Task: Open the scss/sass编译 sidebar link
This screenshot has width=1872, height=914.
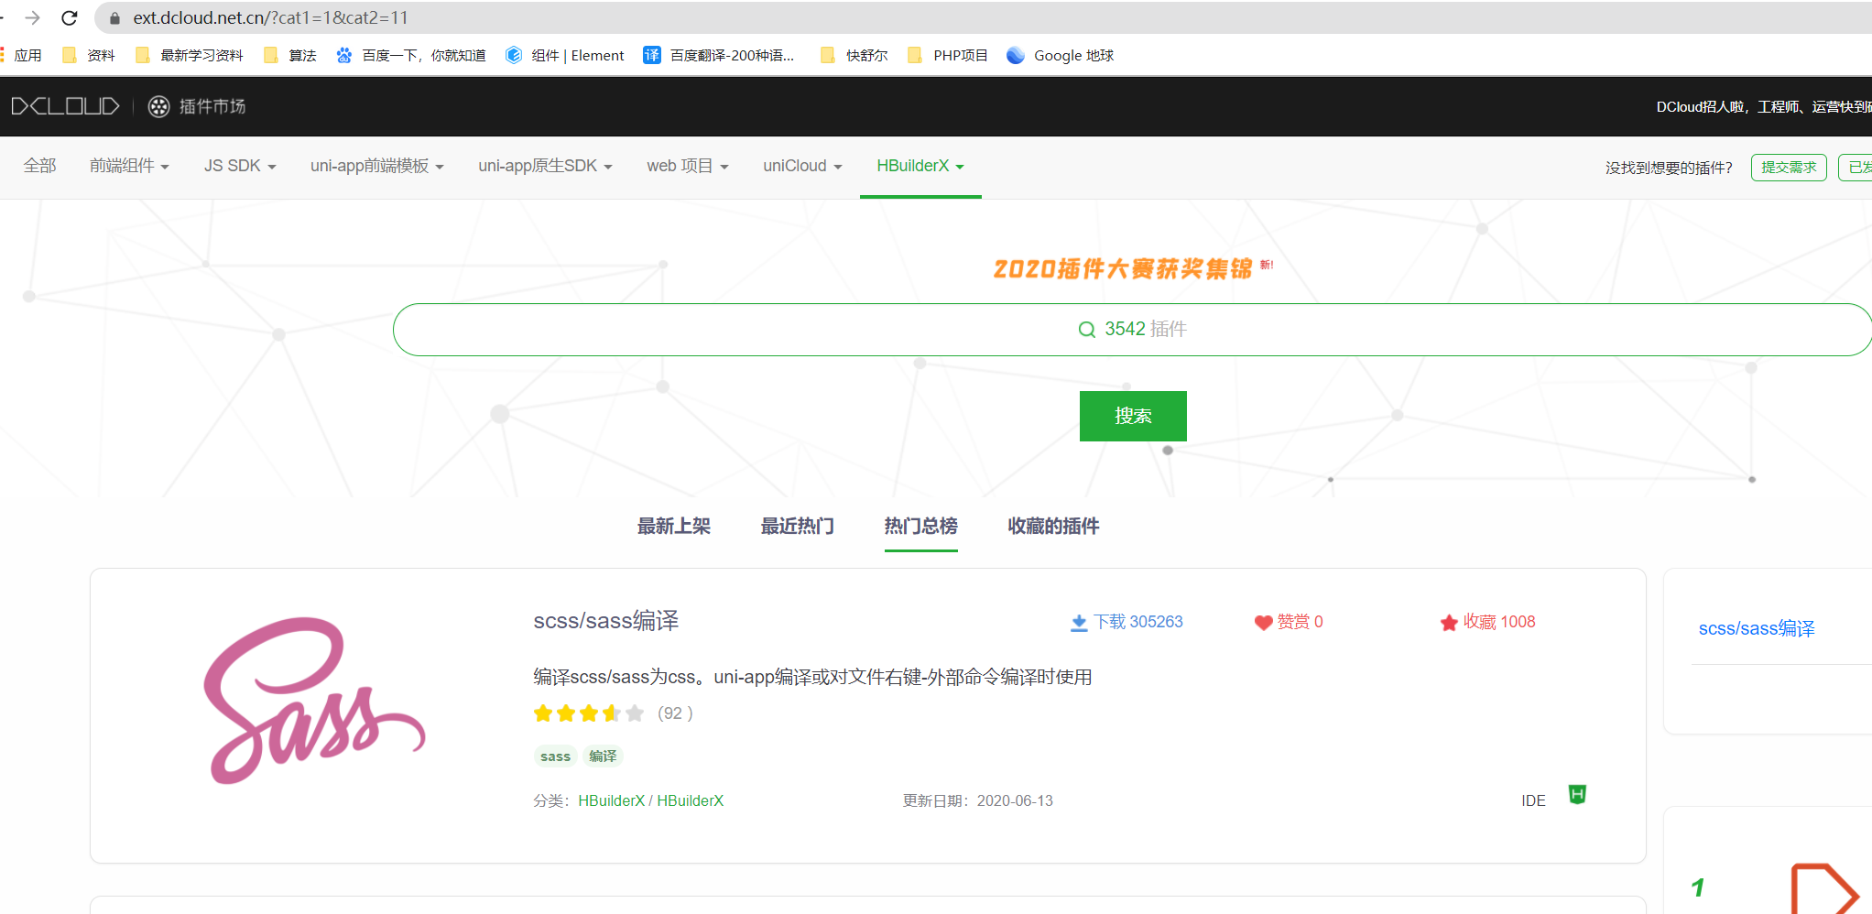Action: coord(1757,628)
